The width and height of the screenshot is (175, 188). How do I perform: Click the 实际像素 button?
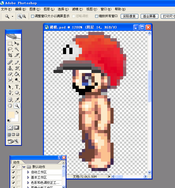point(129,16)
